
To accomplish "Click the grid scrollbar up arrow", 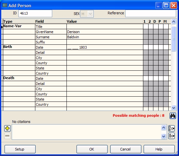I will point(173,22).
